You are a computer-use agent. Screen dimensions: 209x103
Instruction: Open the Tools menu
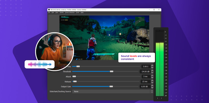tap(77, 12)
